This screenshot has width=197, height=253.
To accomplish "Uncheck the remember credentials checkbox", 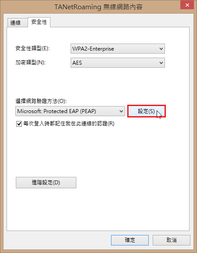I will point(19,124).
